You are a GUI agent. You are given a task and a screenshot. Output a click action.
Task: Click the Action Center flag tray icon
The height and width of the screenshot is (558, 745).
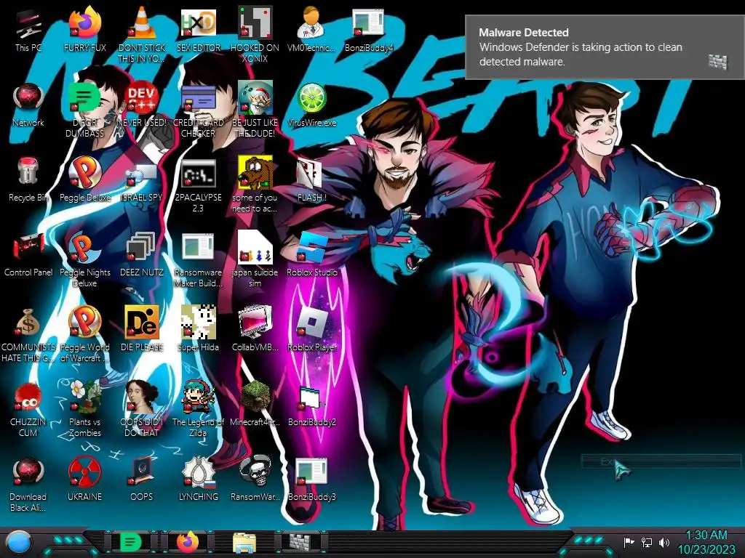tap(629, 542)
